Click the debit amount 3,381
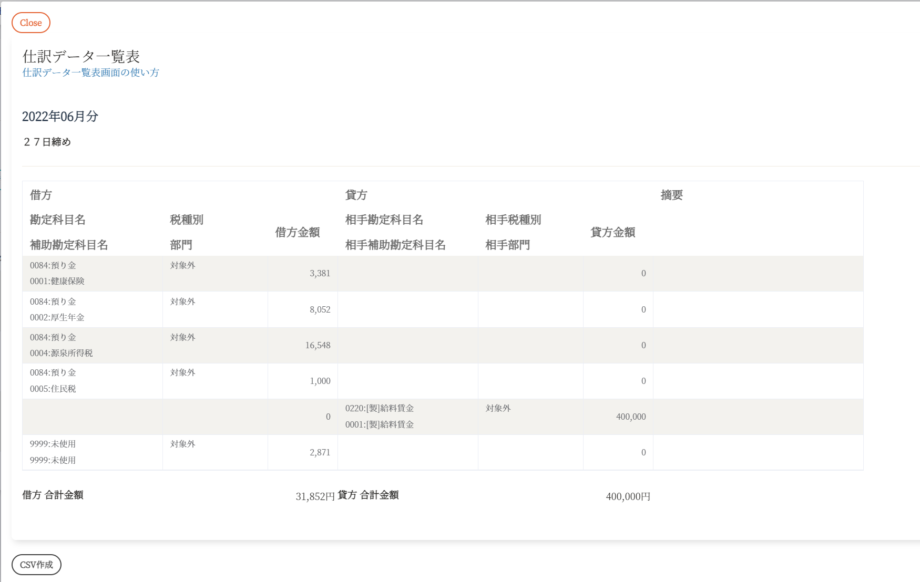Viewport: 920px width, 582px height. click(320, 273)
